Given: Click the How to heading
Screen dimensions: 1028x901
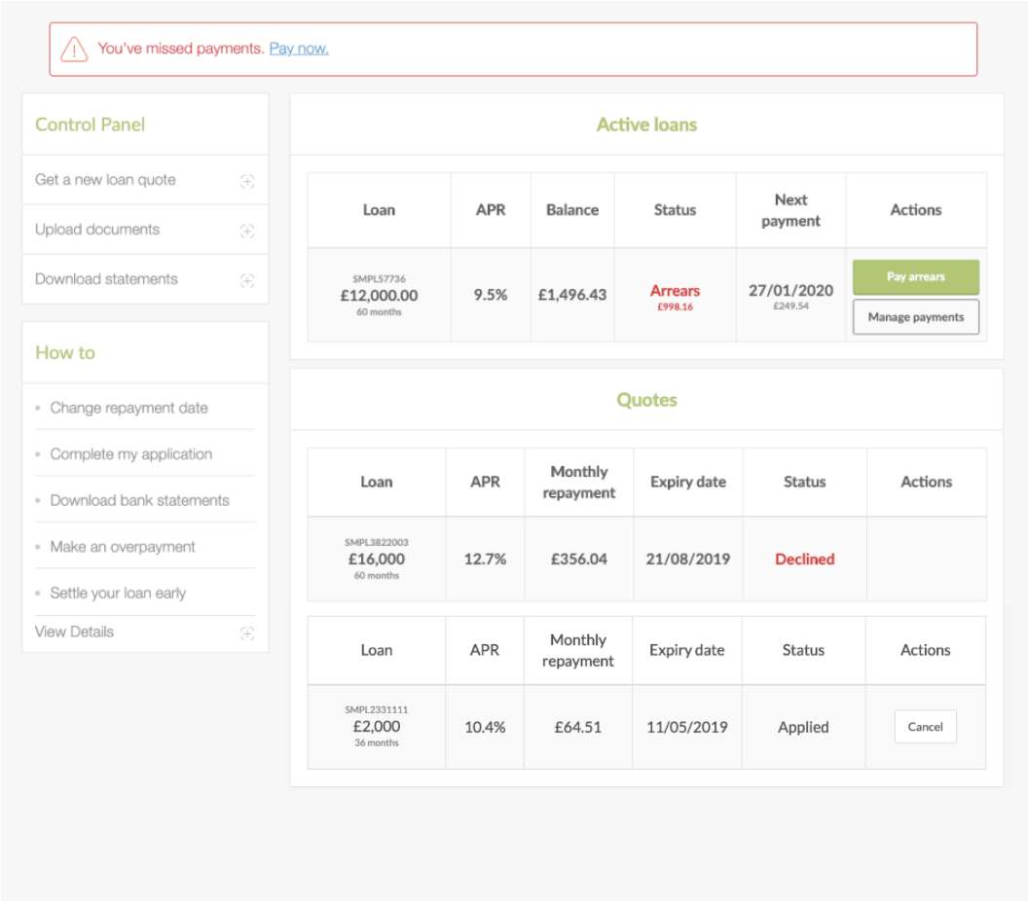Looking at the screenshot, I should [65, 352].
